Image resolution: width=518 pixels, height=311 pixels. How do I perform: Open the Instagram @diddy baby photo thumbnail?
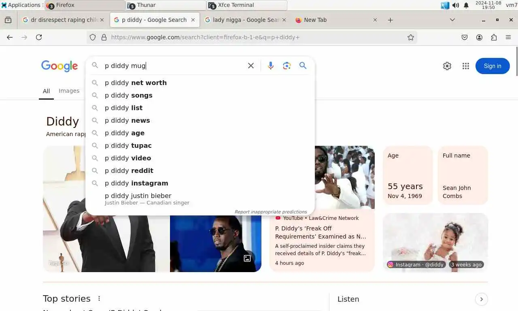[x=435, y=242]
